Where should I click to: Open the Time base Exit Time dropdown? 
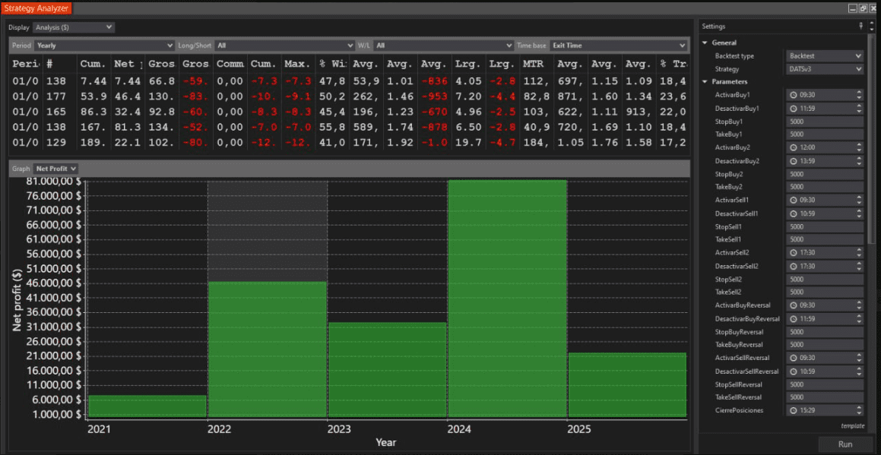[618, 46]
